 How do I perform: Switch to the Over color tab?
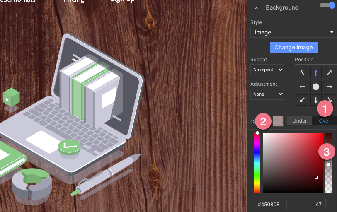[324, 121]
